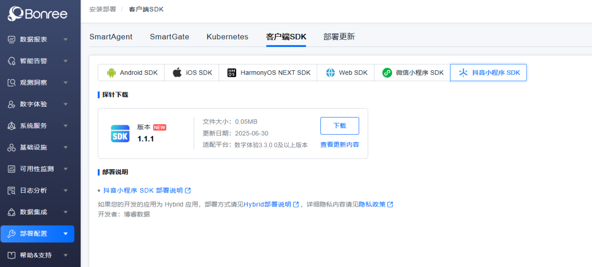Click the Bonree logo in sidebar

coord(37,14)
